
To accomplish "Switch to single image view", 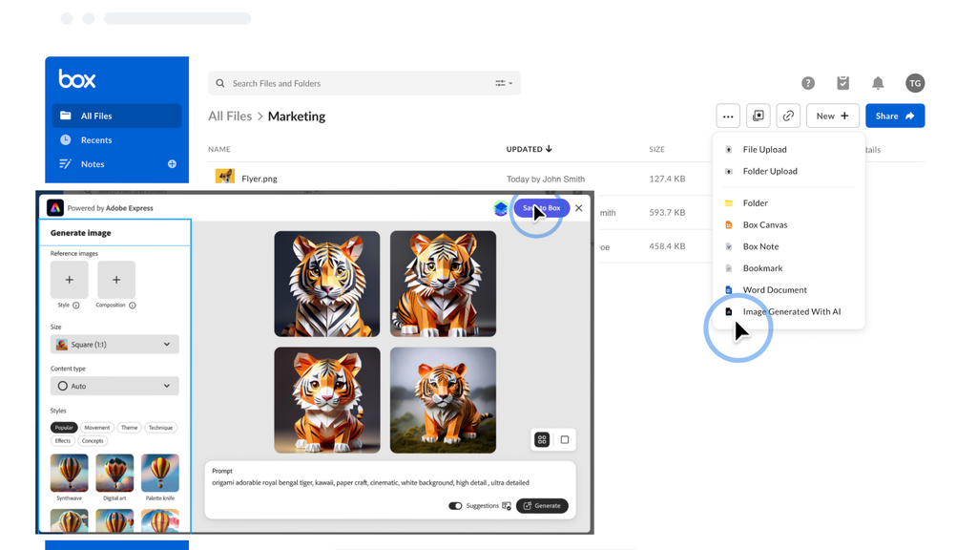I will click(x=565, y=440).
